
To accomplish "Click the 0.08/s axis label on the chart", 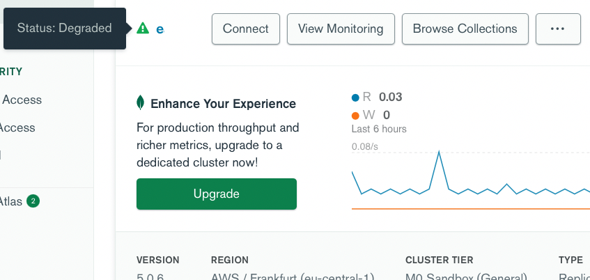I will click(365, 146).
